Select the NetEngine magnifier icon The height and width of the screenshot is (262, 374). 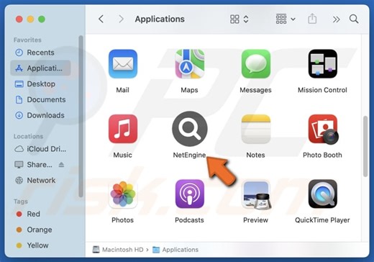[x=189, y=129]
